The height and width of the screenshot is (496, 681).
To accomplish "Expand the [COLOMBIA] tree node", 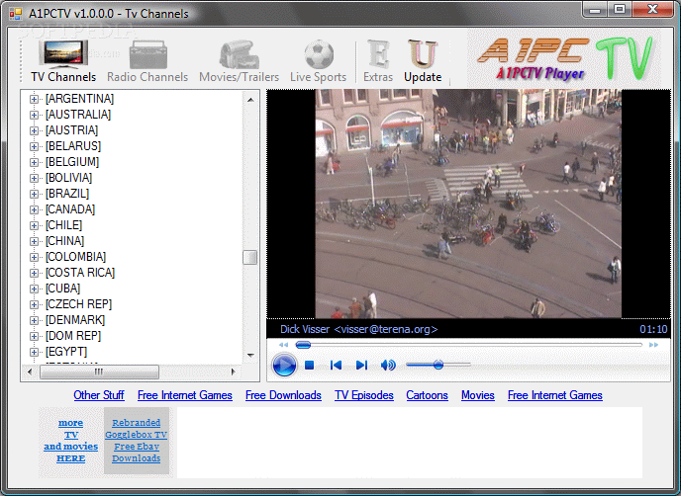I will (34, 258).
